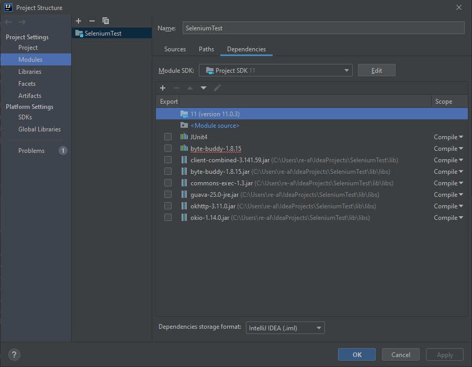This screenshot has height=367, width=472.
Task: Click the SeleniumTest module folder icon
Action: (79, 33)
